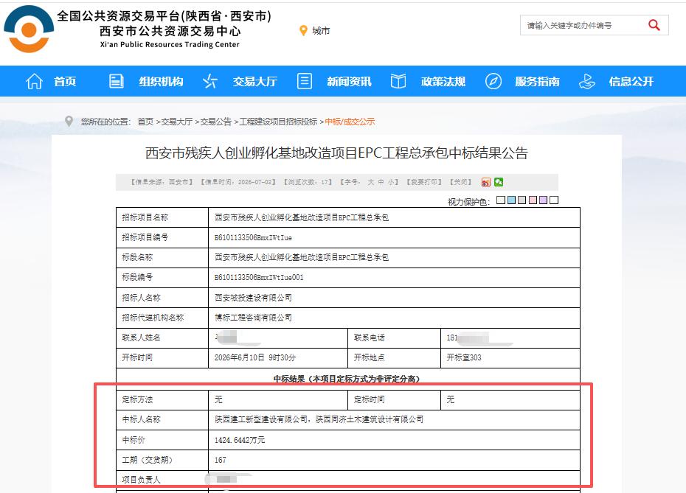Screen dimensions: 686x493
Task: Open the 组织机构 menu item
Action: click(161, 81)
